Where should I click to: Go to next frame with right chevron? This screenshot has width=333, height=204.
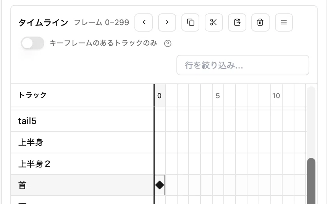(x=167, y=22)
